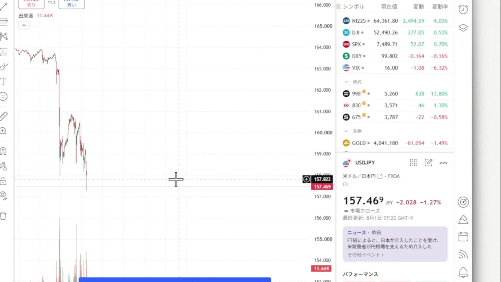
Task: Click the red 157.469 price label on axis
Action: coord(322,187)
